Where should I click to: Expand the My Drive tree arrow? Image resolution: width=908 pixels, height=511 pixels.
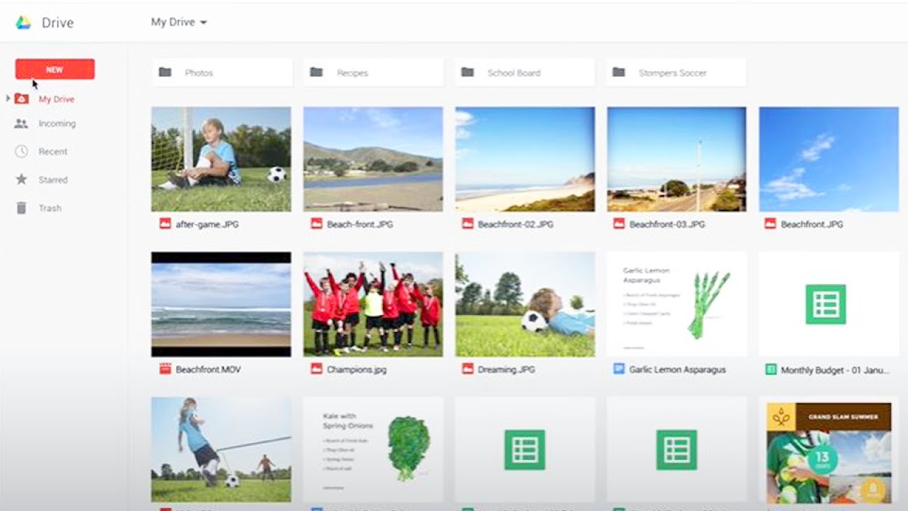pyautogui.click(x=8, y=99)
